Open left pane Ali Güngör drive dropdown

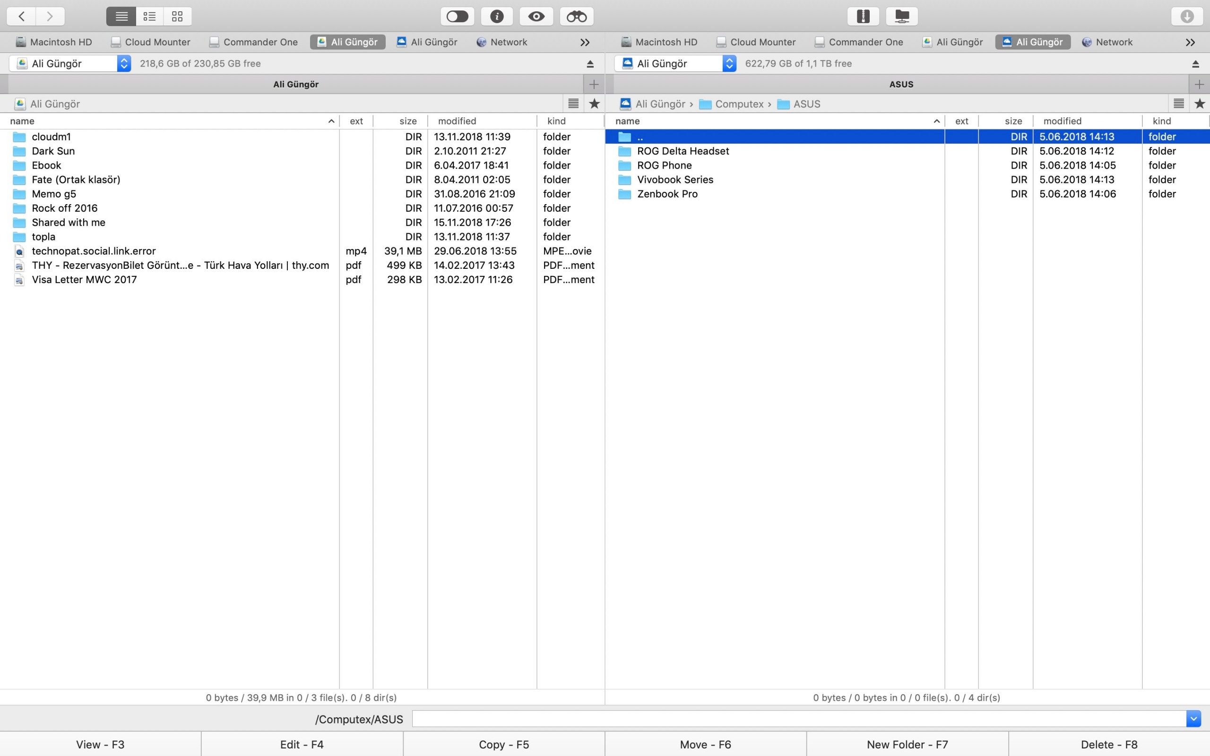coord(124,63)
